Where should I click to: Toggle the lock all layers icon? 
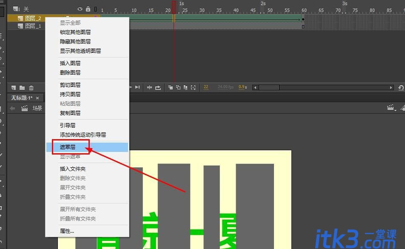pos(88,9)
